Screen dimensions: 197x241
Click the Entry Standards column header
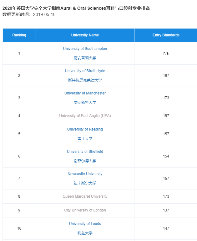click(x=166, y=35)
